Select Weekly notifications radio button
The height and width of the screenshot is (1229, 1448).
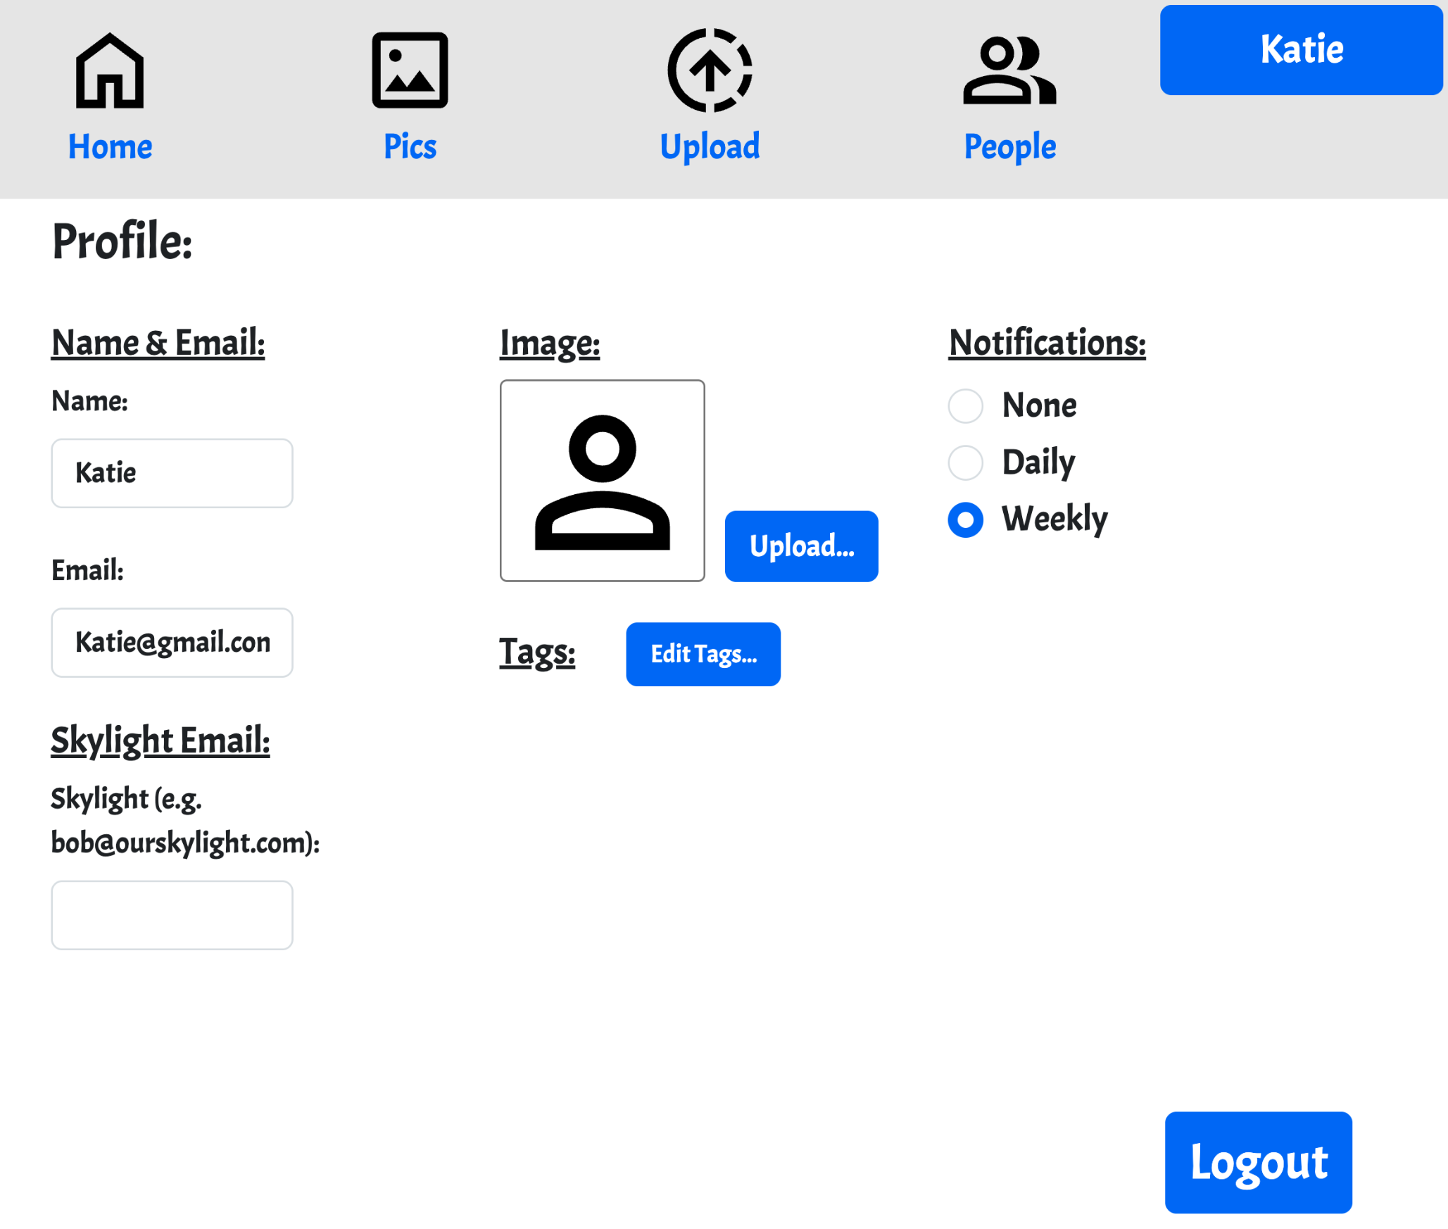click(965, 520)
